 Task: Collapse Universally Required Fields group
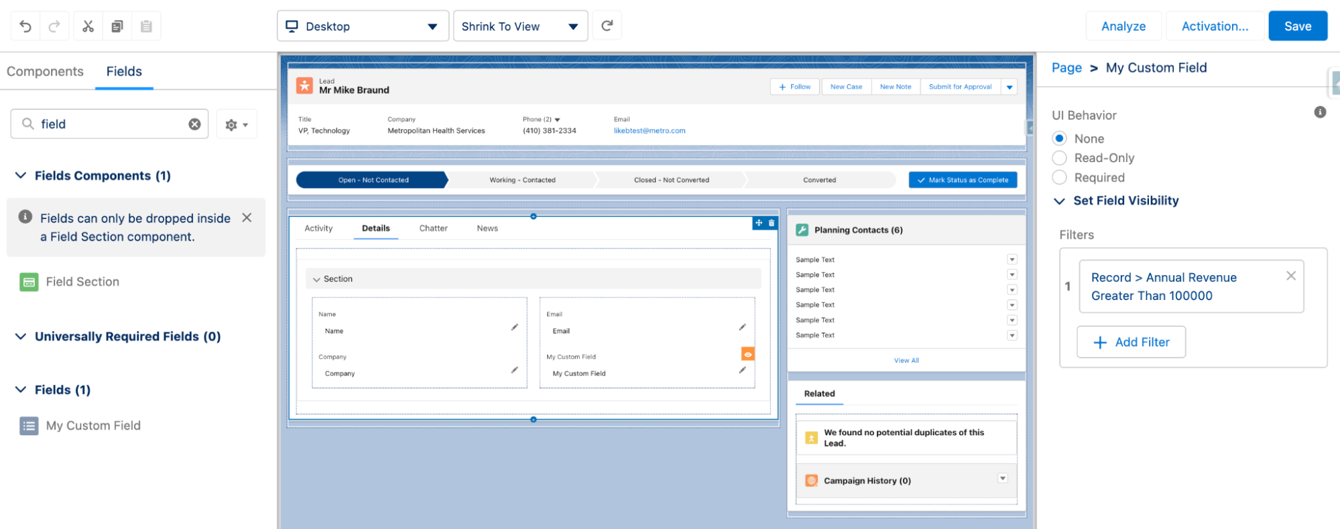pos(21,336)
